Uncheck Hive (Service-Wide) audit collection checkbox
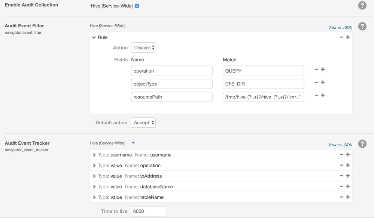This screenshot has height=218, width=374. coord(137,6)
